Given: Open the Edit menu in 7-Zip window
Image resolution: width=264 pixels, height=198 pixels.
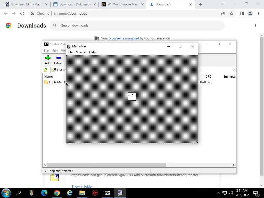Looking at the screenshot, I should click(55, 51).
